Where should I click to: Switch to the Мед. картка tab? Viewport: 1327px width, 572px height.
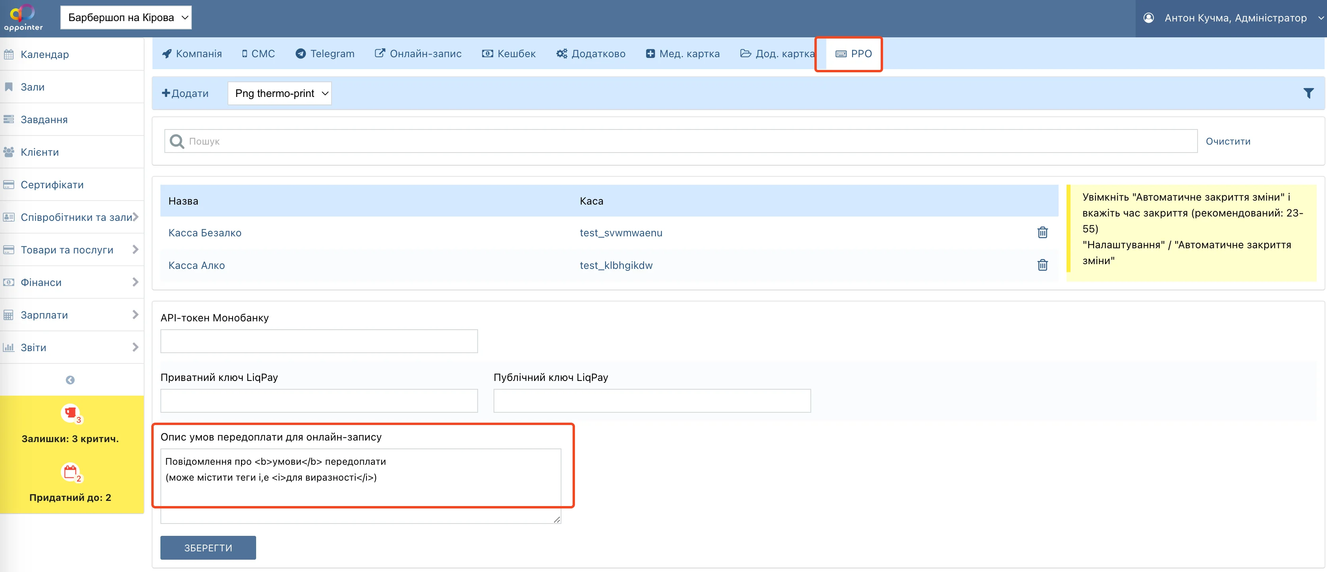tap(683, 54)
